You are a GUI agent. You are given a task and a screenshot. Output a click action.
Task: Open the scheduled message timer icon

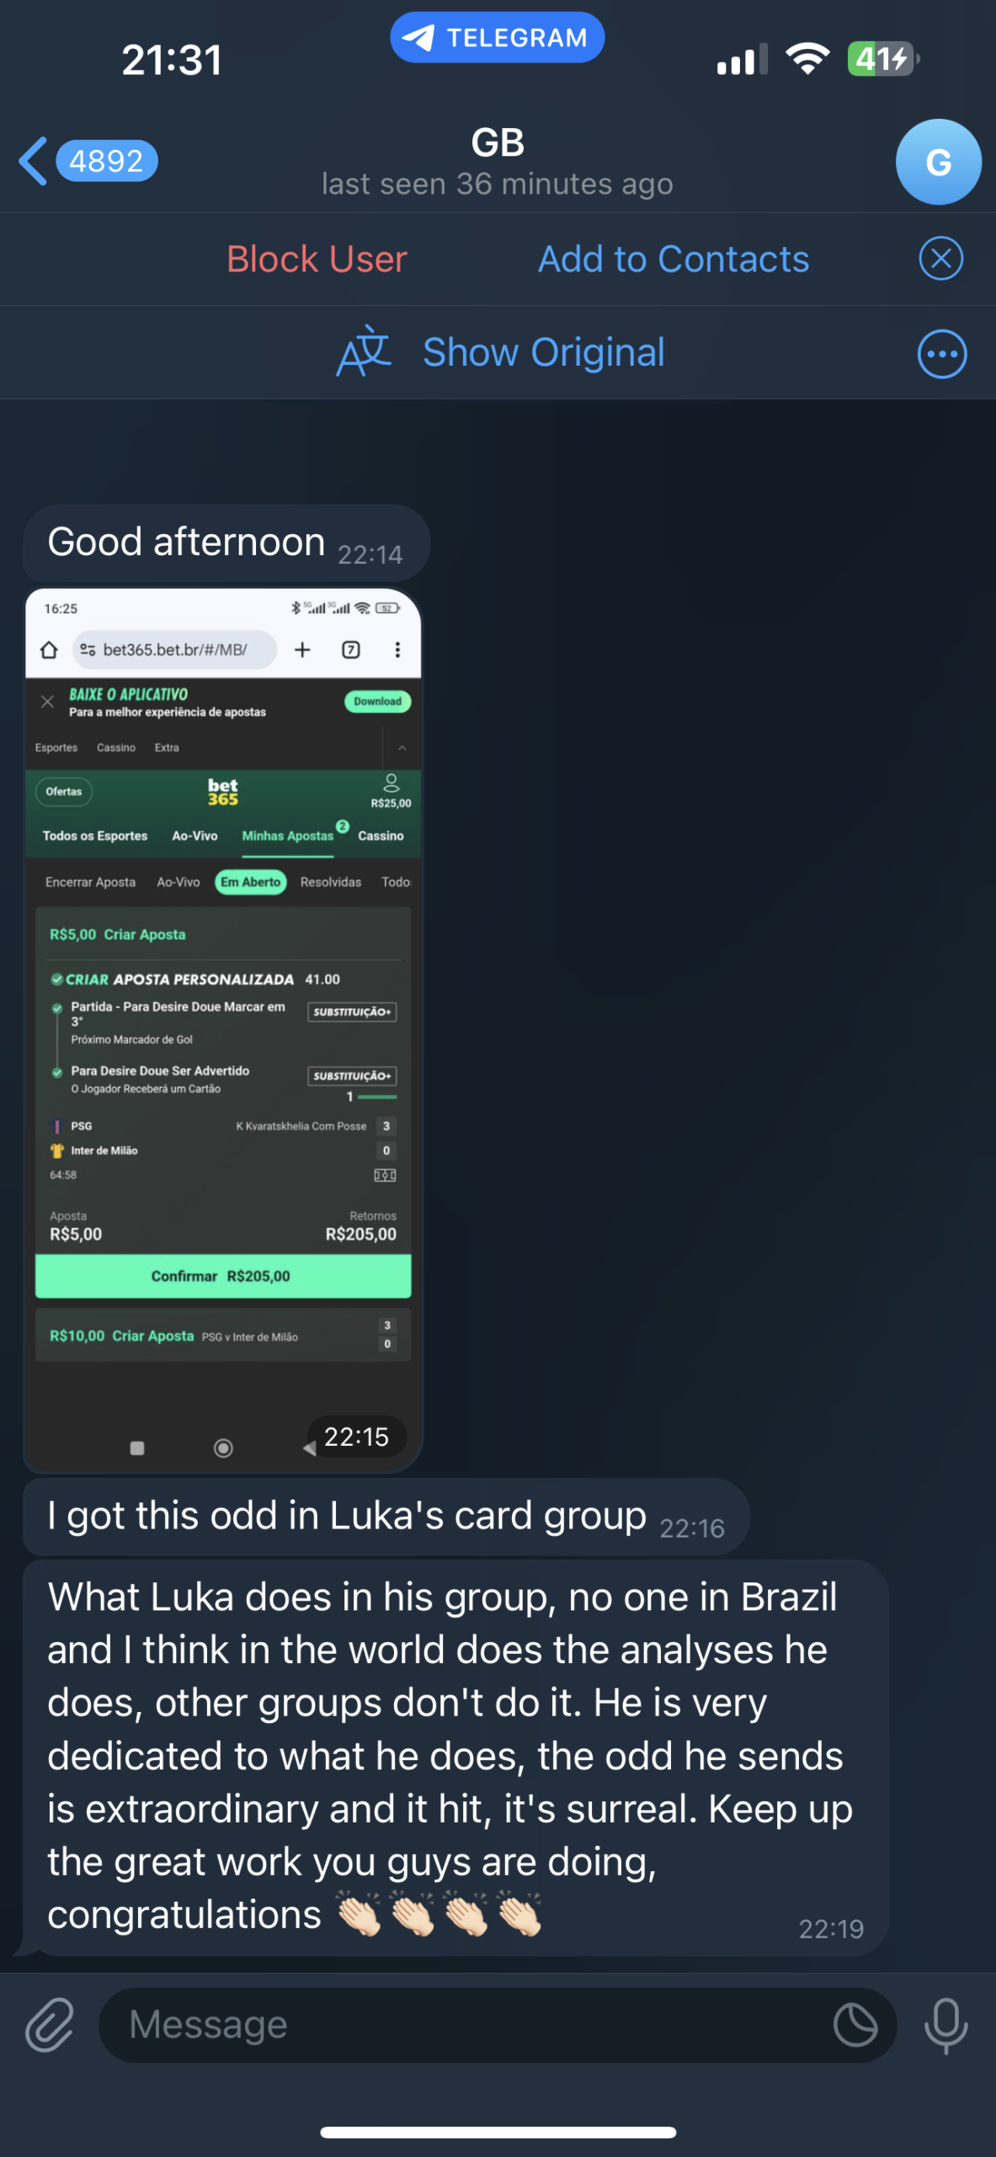click(855, 2025)
